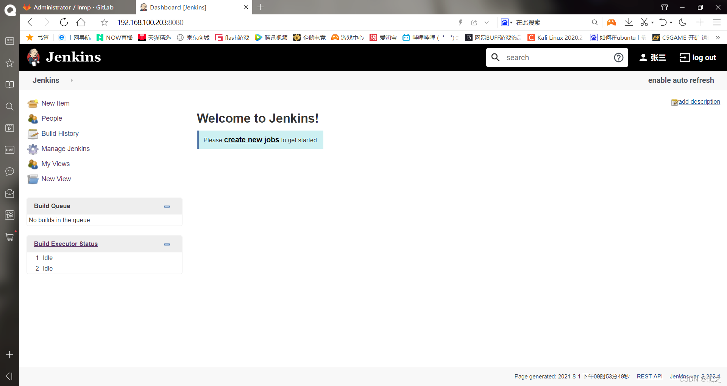Go to browser home page icon
Screen dimensions: 727x386
tap(81, 22)
